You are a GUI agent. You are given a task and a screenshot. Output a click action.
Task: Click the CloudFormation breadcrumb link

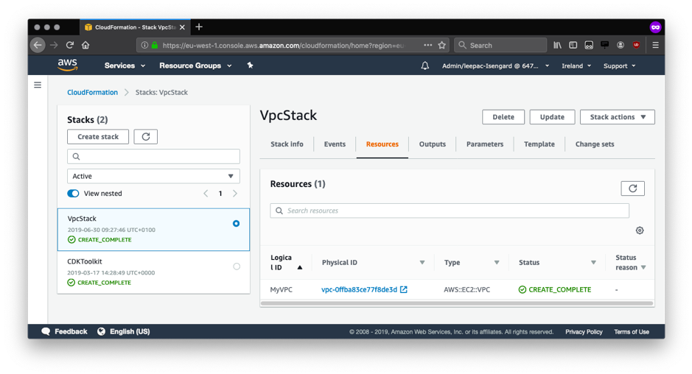[x=92, y=92]
